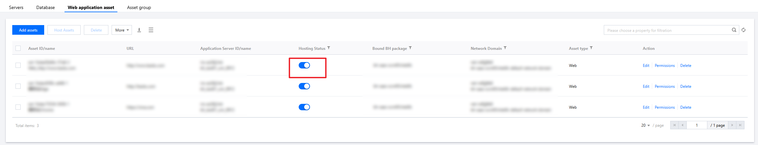Open the 20 per page dropdown
The image size is (758, 145).
[645, 125]
